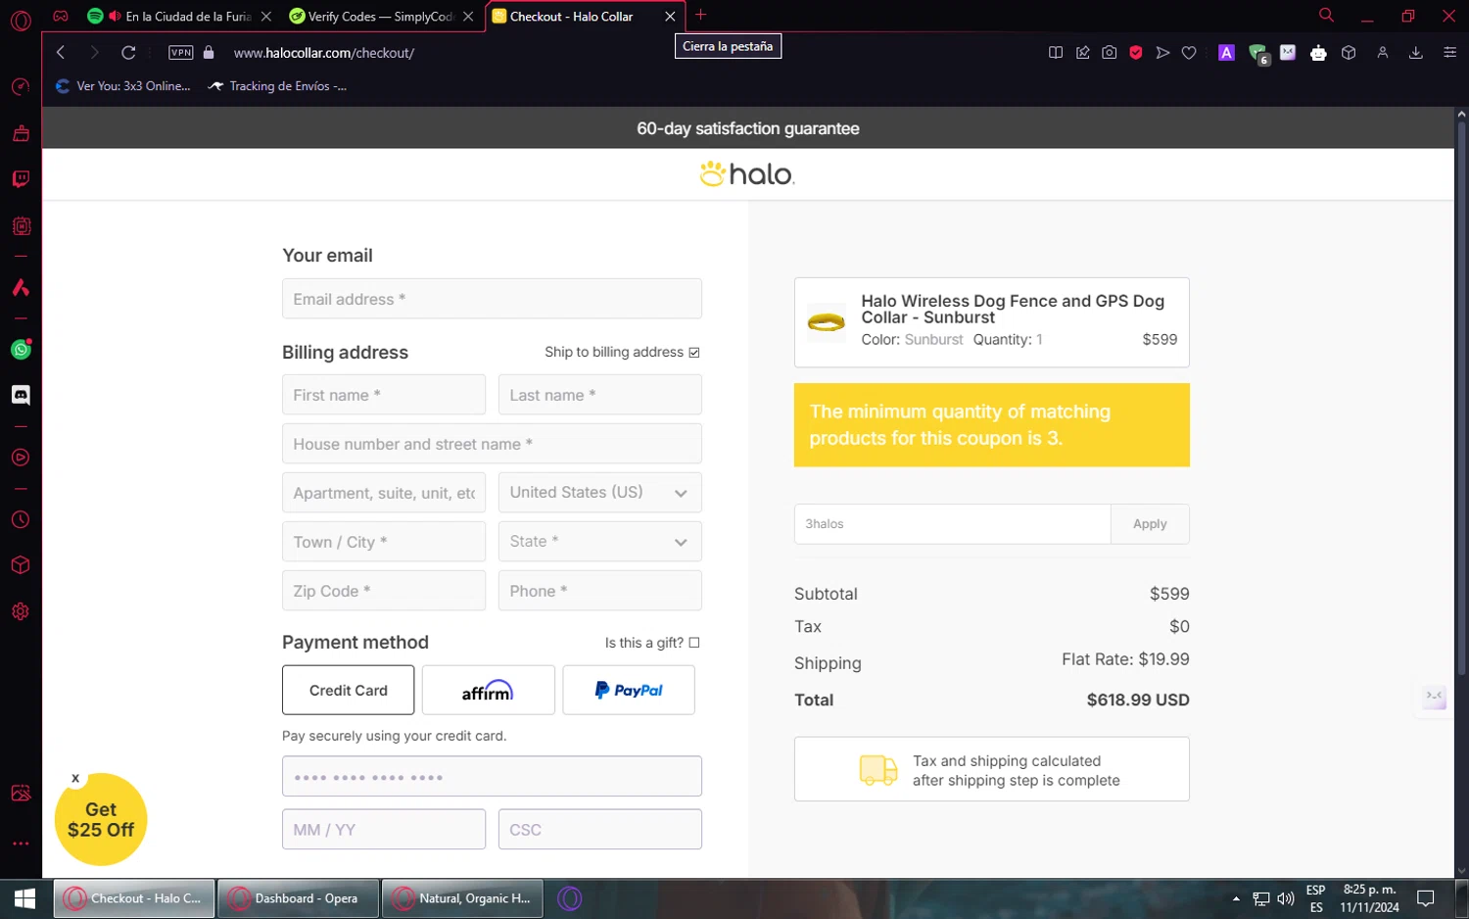The height and width of the screenshot is (919, 1469).
Task: Click Phone field
Action: (x=600, y=591)
